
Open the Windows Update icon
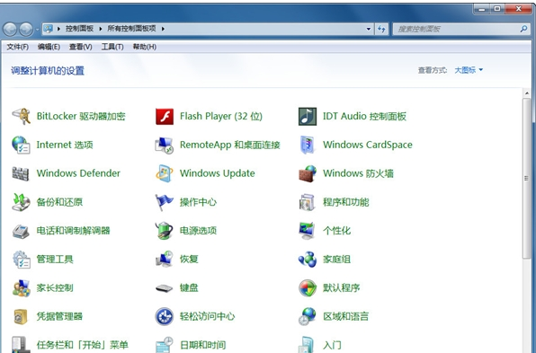165,173
